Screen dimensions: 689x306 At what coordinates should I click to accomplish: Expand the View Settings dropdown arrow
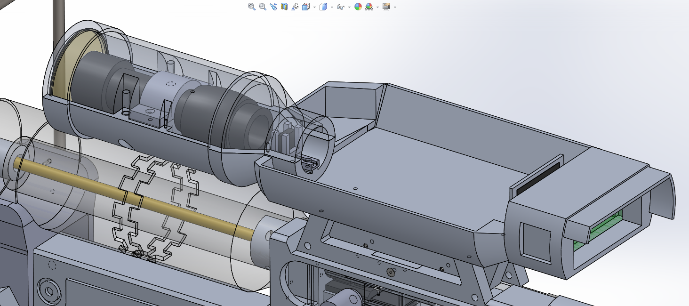tap(395, 7)
